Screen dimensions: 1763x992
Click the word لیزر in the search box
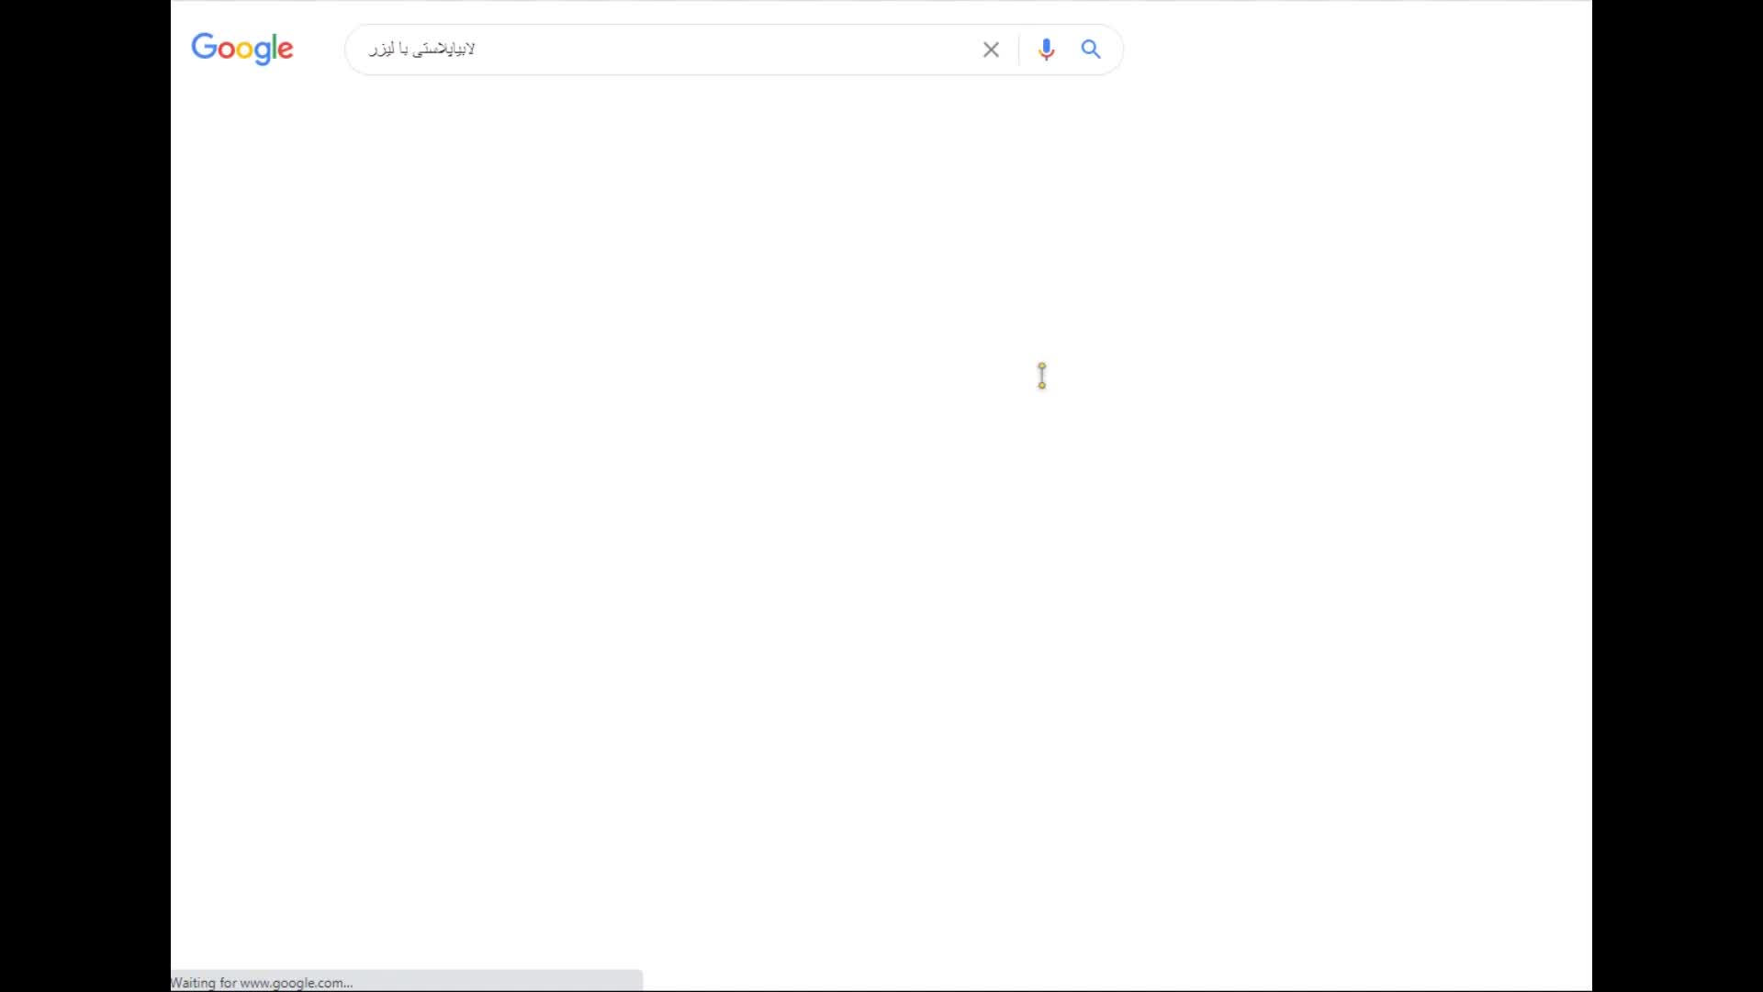click(380, 49)
